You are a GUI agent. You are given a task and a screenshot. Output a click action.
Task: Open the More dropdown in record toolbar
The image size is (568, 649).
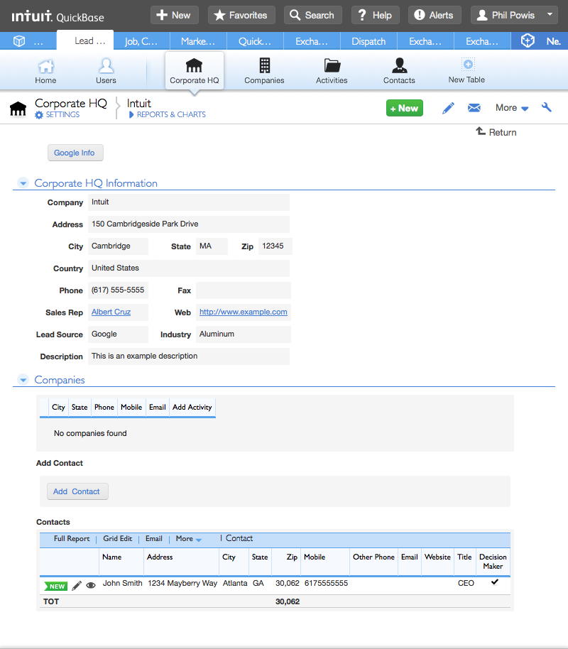[512, 108]
